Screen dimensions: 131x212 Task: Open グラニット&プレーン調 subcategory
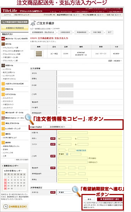pyautogui.click(x=10, y=61)
